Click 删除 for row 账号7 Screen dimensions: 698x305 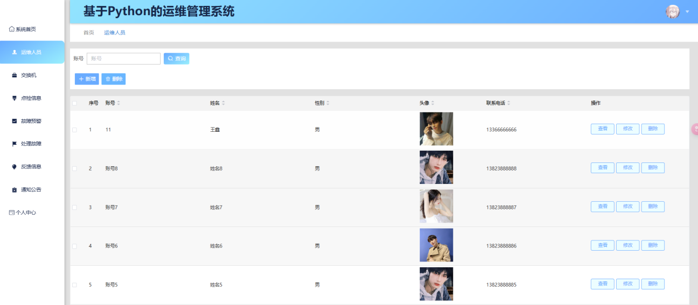click(653, 207)
